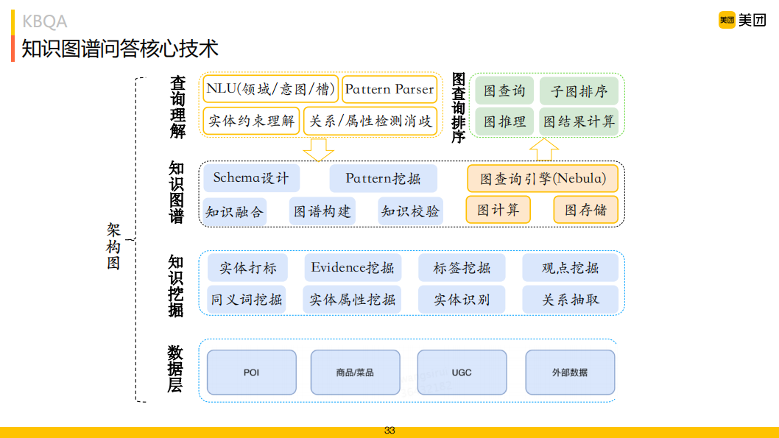Select the Pattern Parser box

[x=389, y=89]
